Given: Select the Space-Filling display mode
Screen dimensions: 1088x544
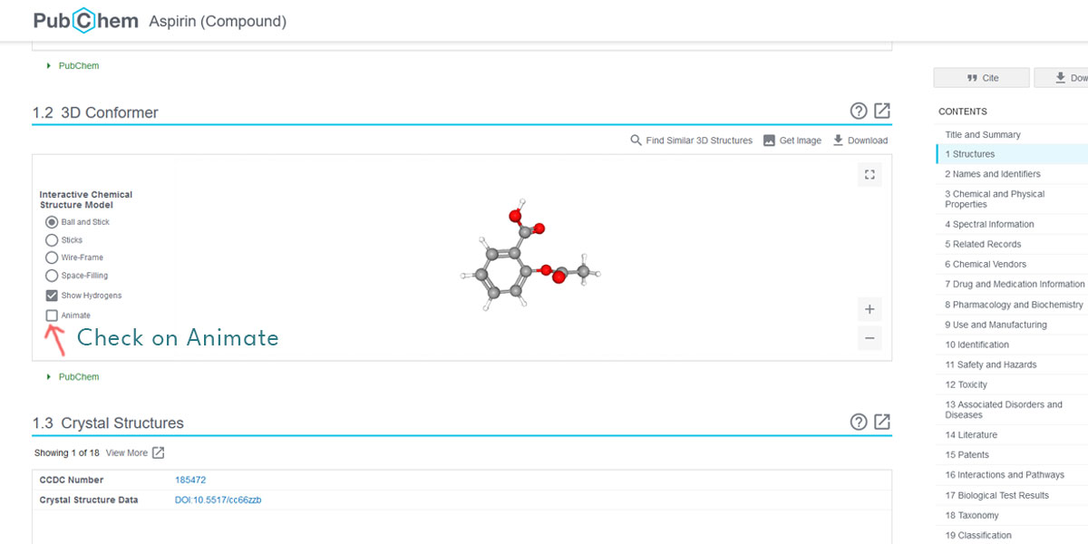Looking at the screenshot, I should pyautogui.click(x=52, y=276).
